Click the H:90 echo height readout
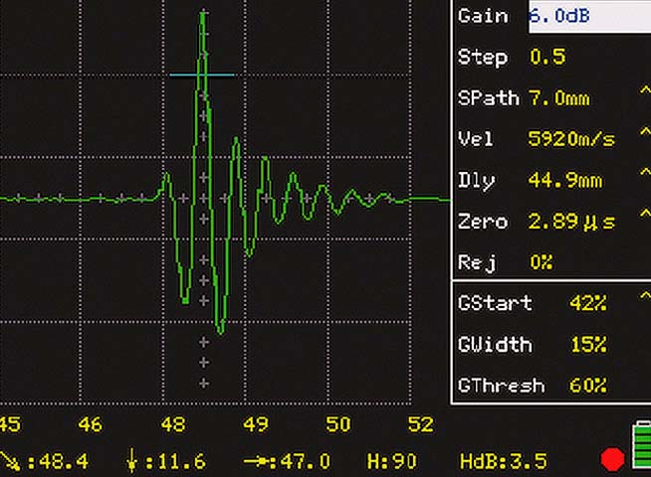Screen dimensions: 651x477 pyautogui.click(x=390, y=460)
